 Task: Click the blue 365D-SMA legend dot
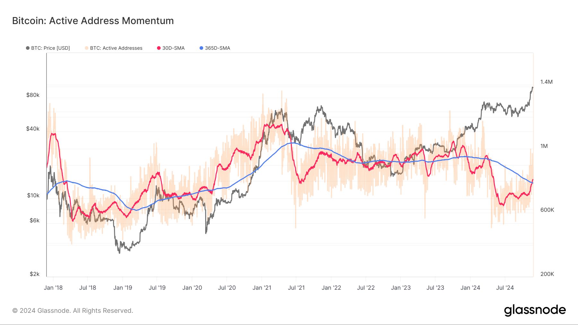pos(201,48)
